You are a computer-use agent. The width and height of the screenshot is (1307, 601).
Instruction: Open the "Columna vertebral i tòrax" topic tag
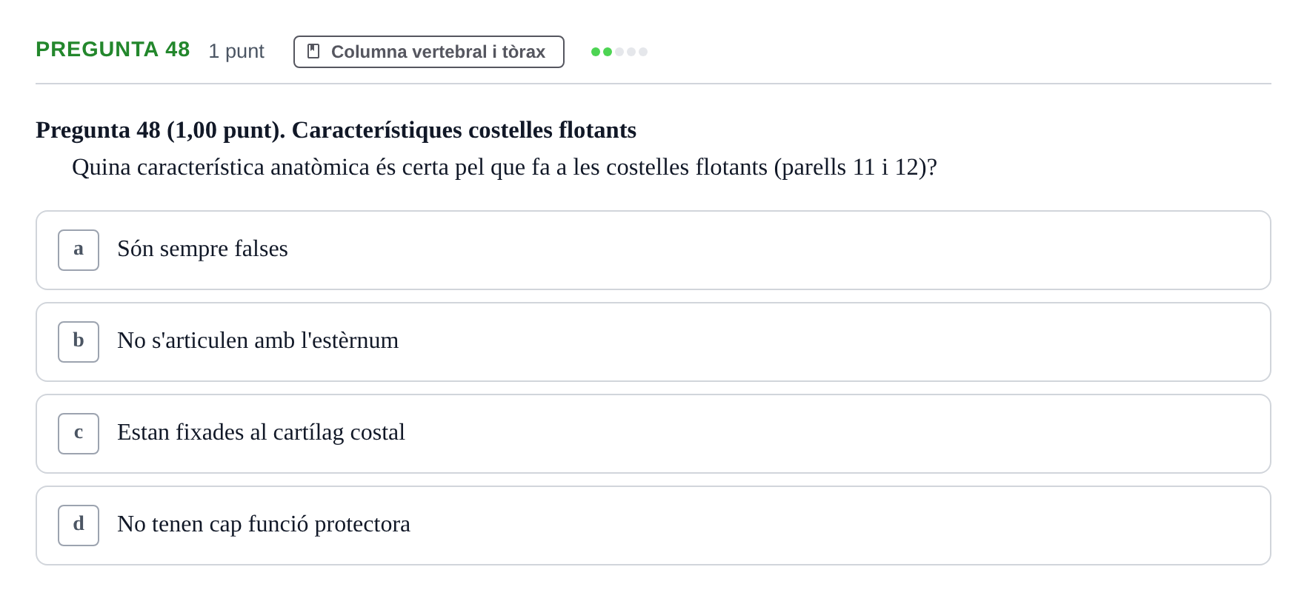[x=429, y=52]
